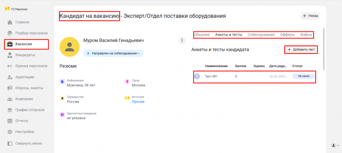The width and height of the screenshot is (342, 153).
Task: Click the panel icon for Свернуть меню
Action: pyautogui.click(x=10, y=143)
